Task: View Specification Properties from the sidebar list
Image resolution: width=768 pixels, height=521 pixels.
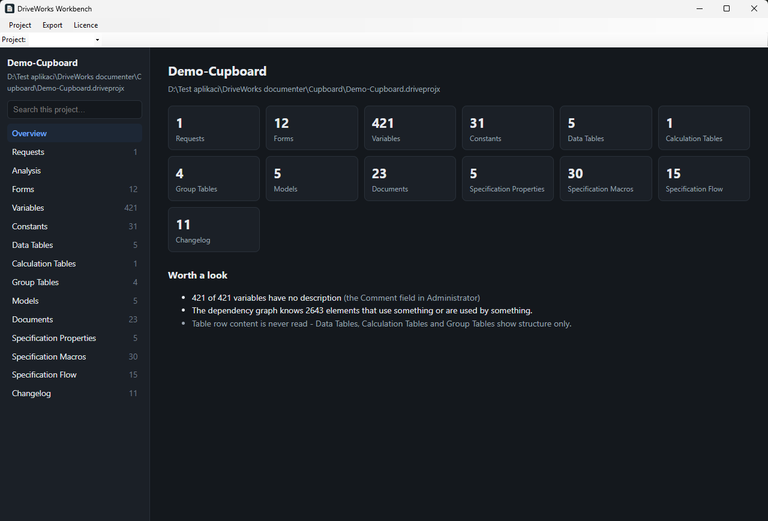Action: click(74, 338)
